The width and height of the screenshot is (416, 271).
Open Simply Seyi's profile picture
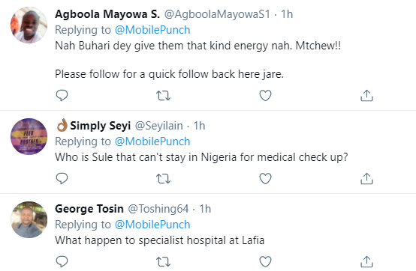(29, 136)
